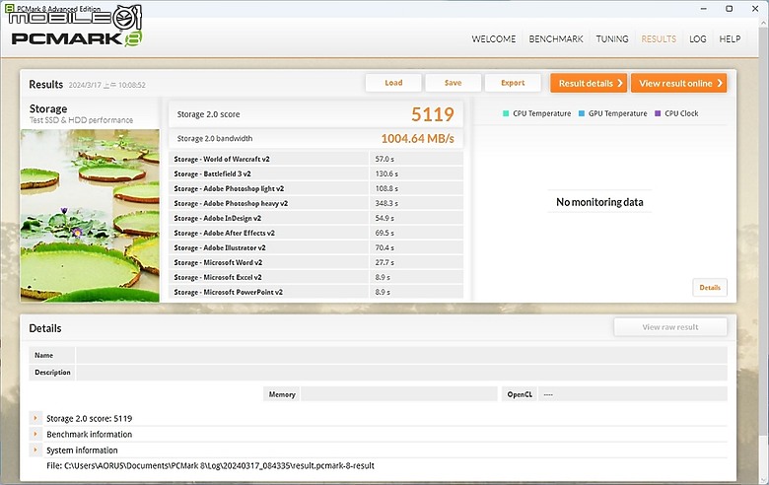Select the RESULTS tab
The width and height of the screenshot is (769, 485).
pyautogui.click(x=659, y=39)
